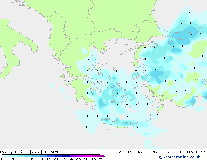Click the "30" legend value
This screenshot has height=160, width=207.
click(71, 159)
